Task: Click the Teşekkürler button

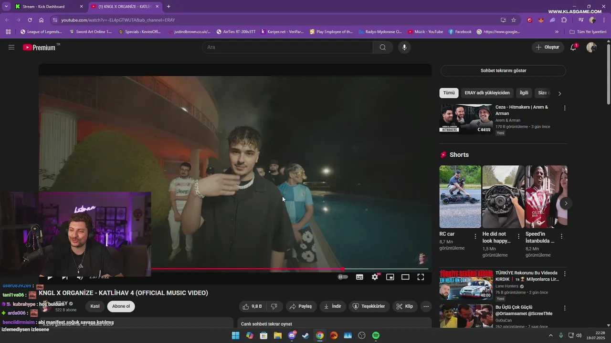Action: [369, 306]
